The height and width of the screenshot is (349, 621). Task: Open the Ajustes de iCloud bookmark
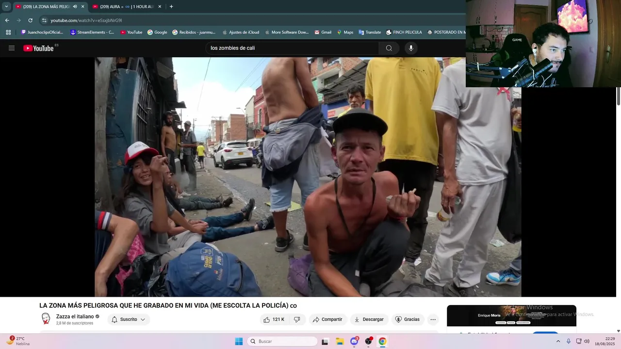(241, 32)
